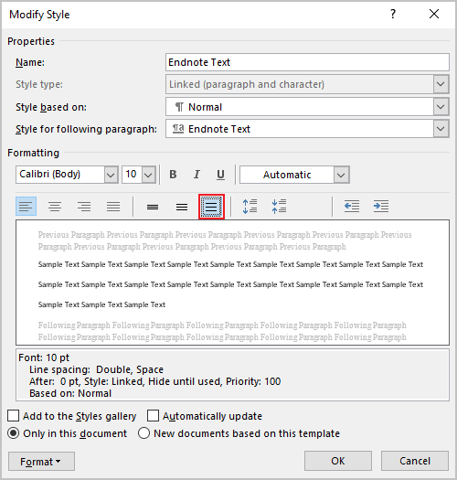Viewport: 457px width, 480px height.
Task: Select New documents based on this template
Action: [x=143, y=433]
